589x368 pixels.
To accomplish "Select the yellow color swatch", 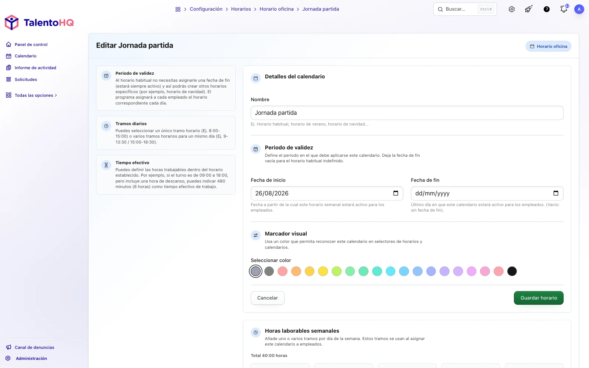I will (x=323, y=271).
